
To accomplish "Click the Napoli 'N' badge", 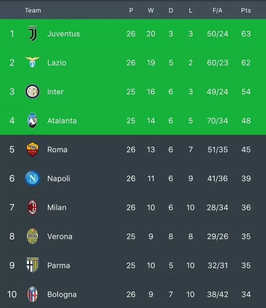I will tap(33, 178).
